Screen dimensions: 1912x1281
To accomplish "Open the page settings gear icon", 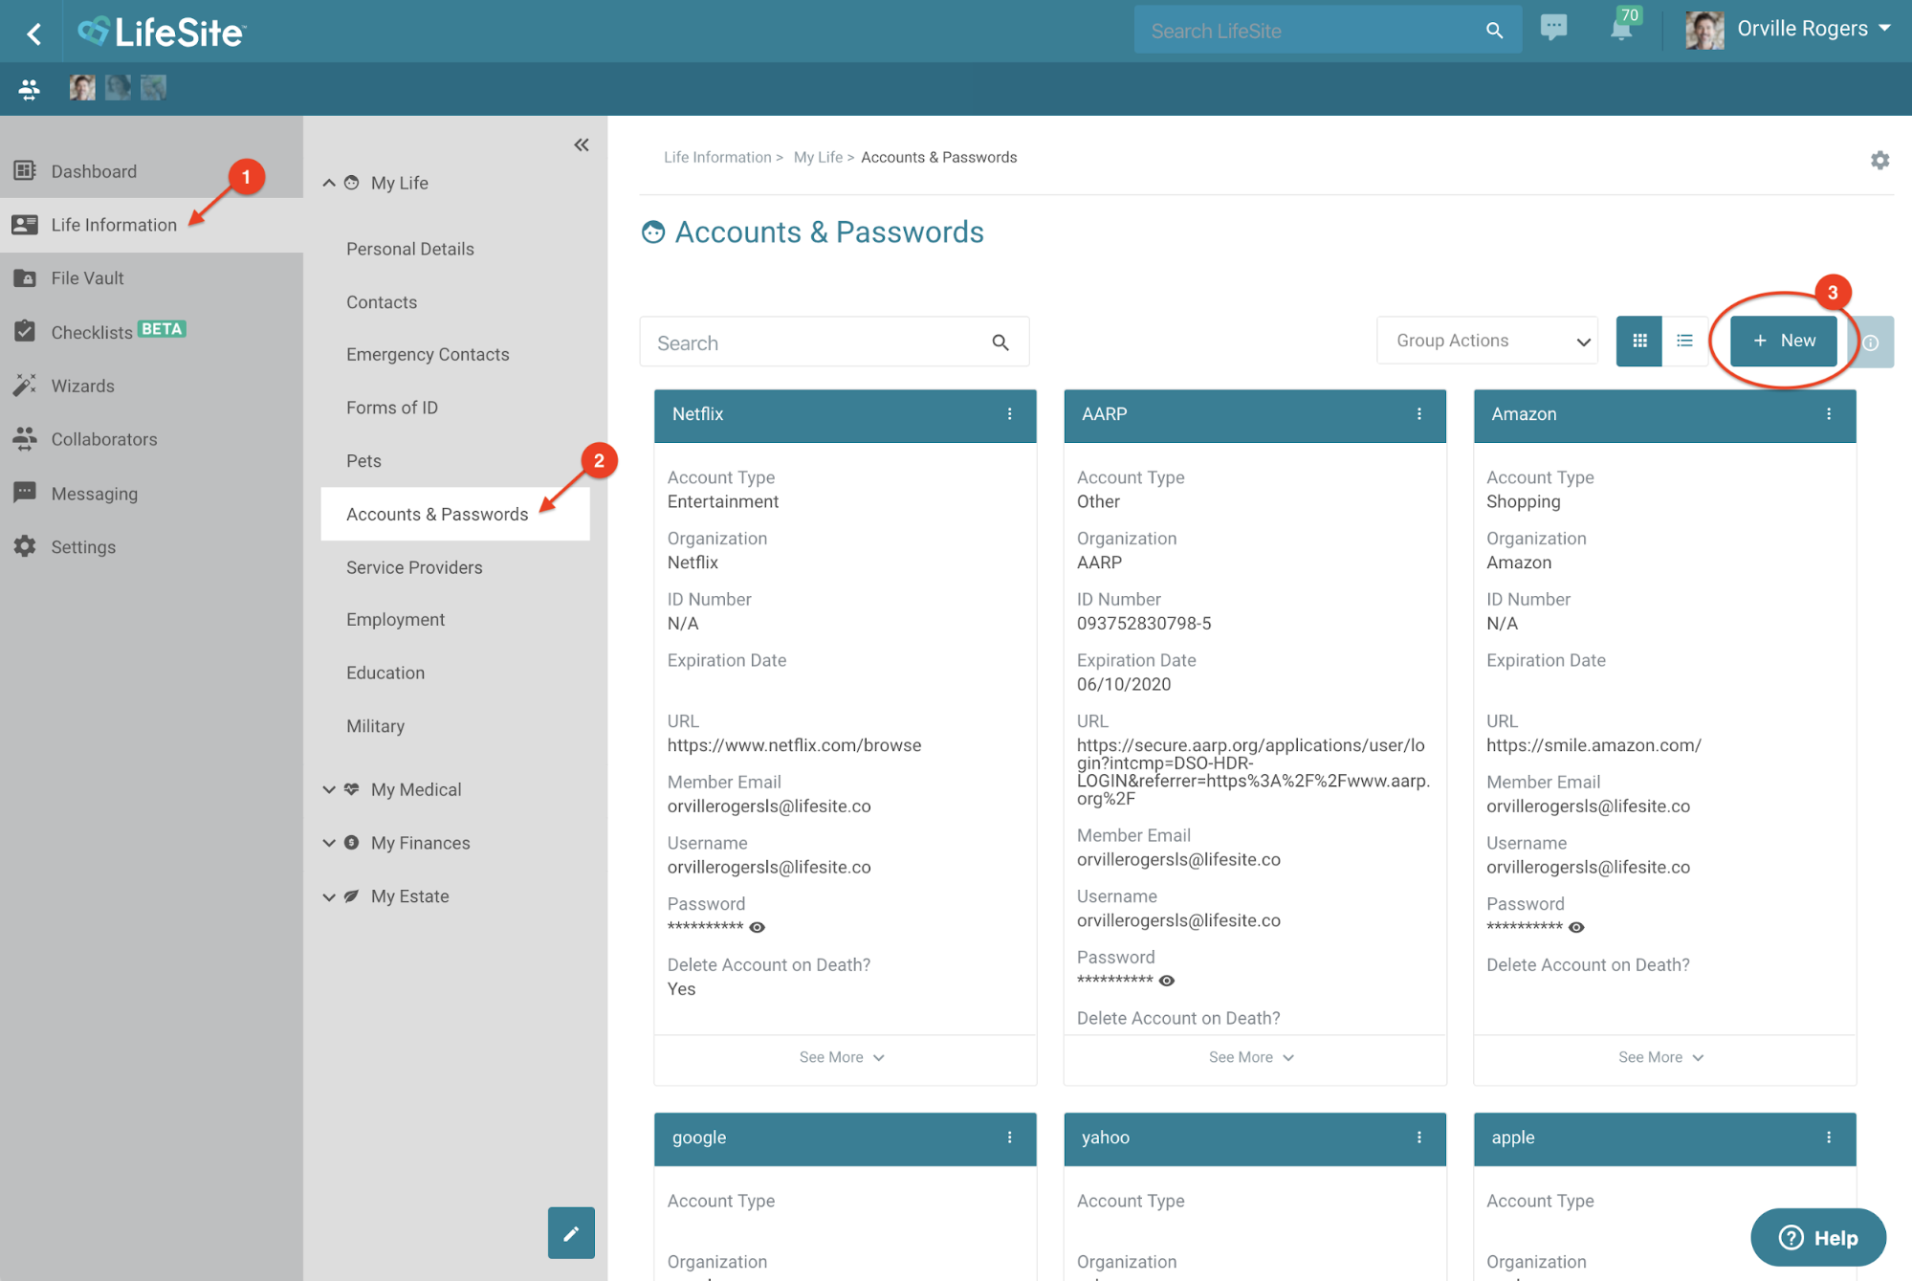I will click(x=1879, y=160).
